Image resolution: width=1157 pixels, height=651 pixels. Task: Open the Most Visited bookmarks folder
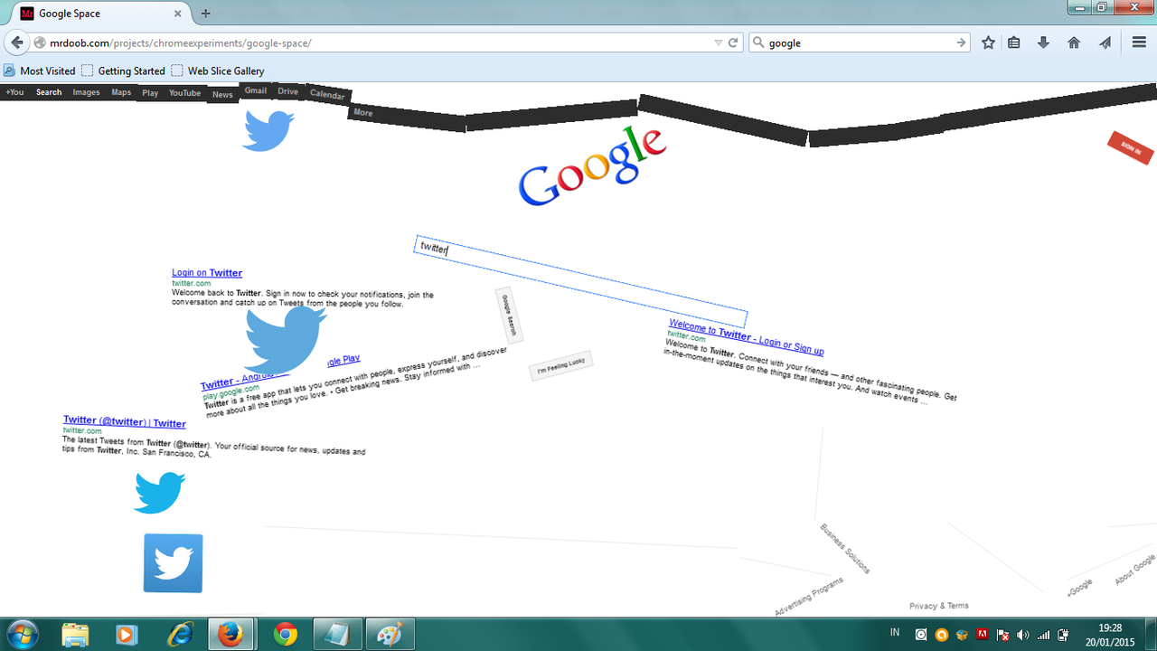point(40,71)
